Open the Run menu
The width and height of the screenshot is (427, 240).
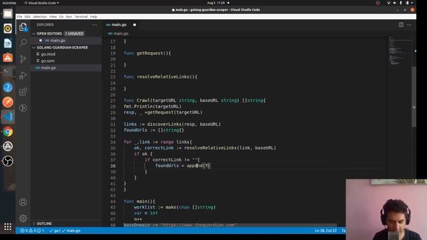[69, 17]
